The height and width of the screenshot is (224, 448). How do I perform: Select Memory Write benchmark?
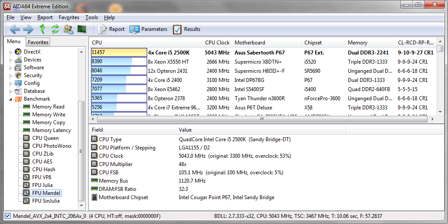[49, 115]
